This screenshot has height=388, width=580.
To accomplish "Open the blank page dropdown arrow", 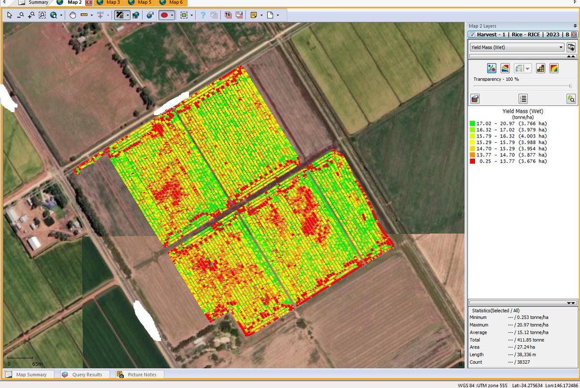I will (x=277, y=15).
